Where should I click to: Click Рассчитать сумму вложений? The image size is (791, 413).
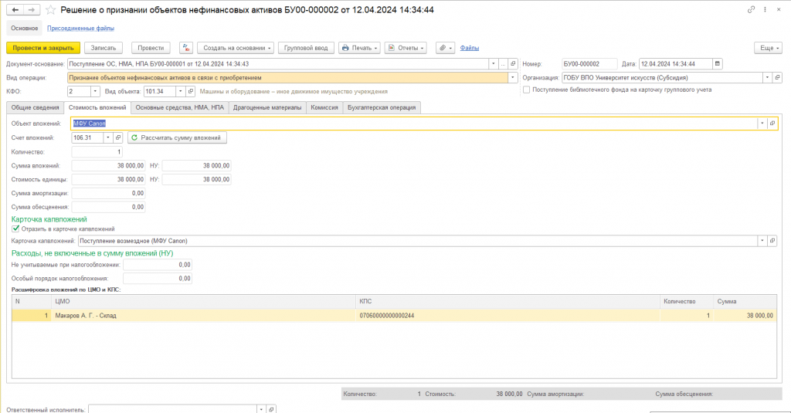click(x=177, y=137)
